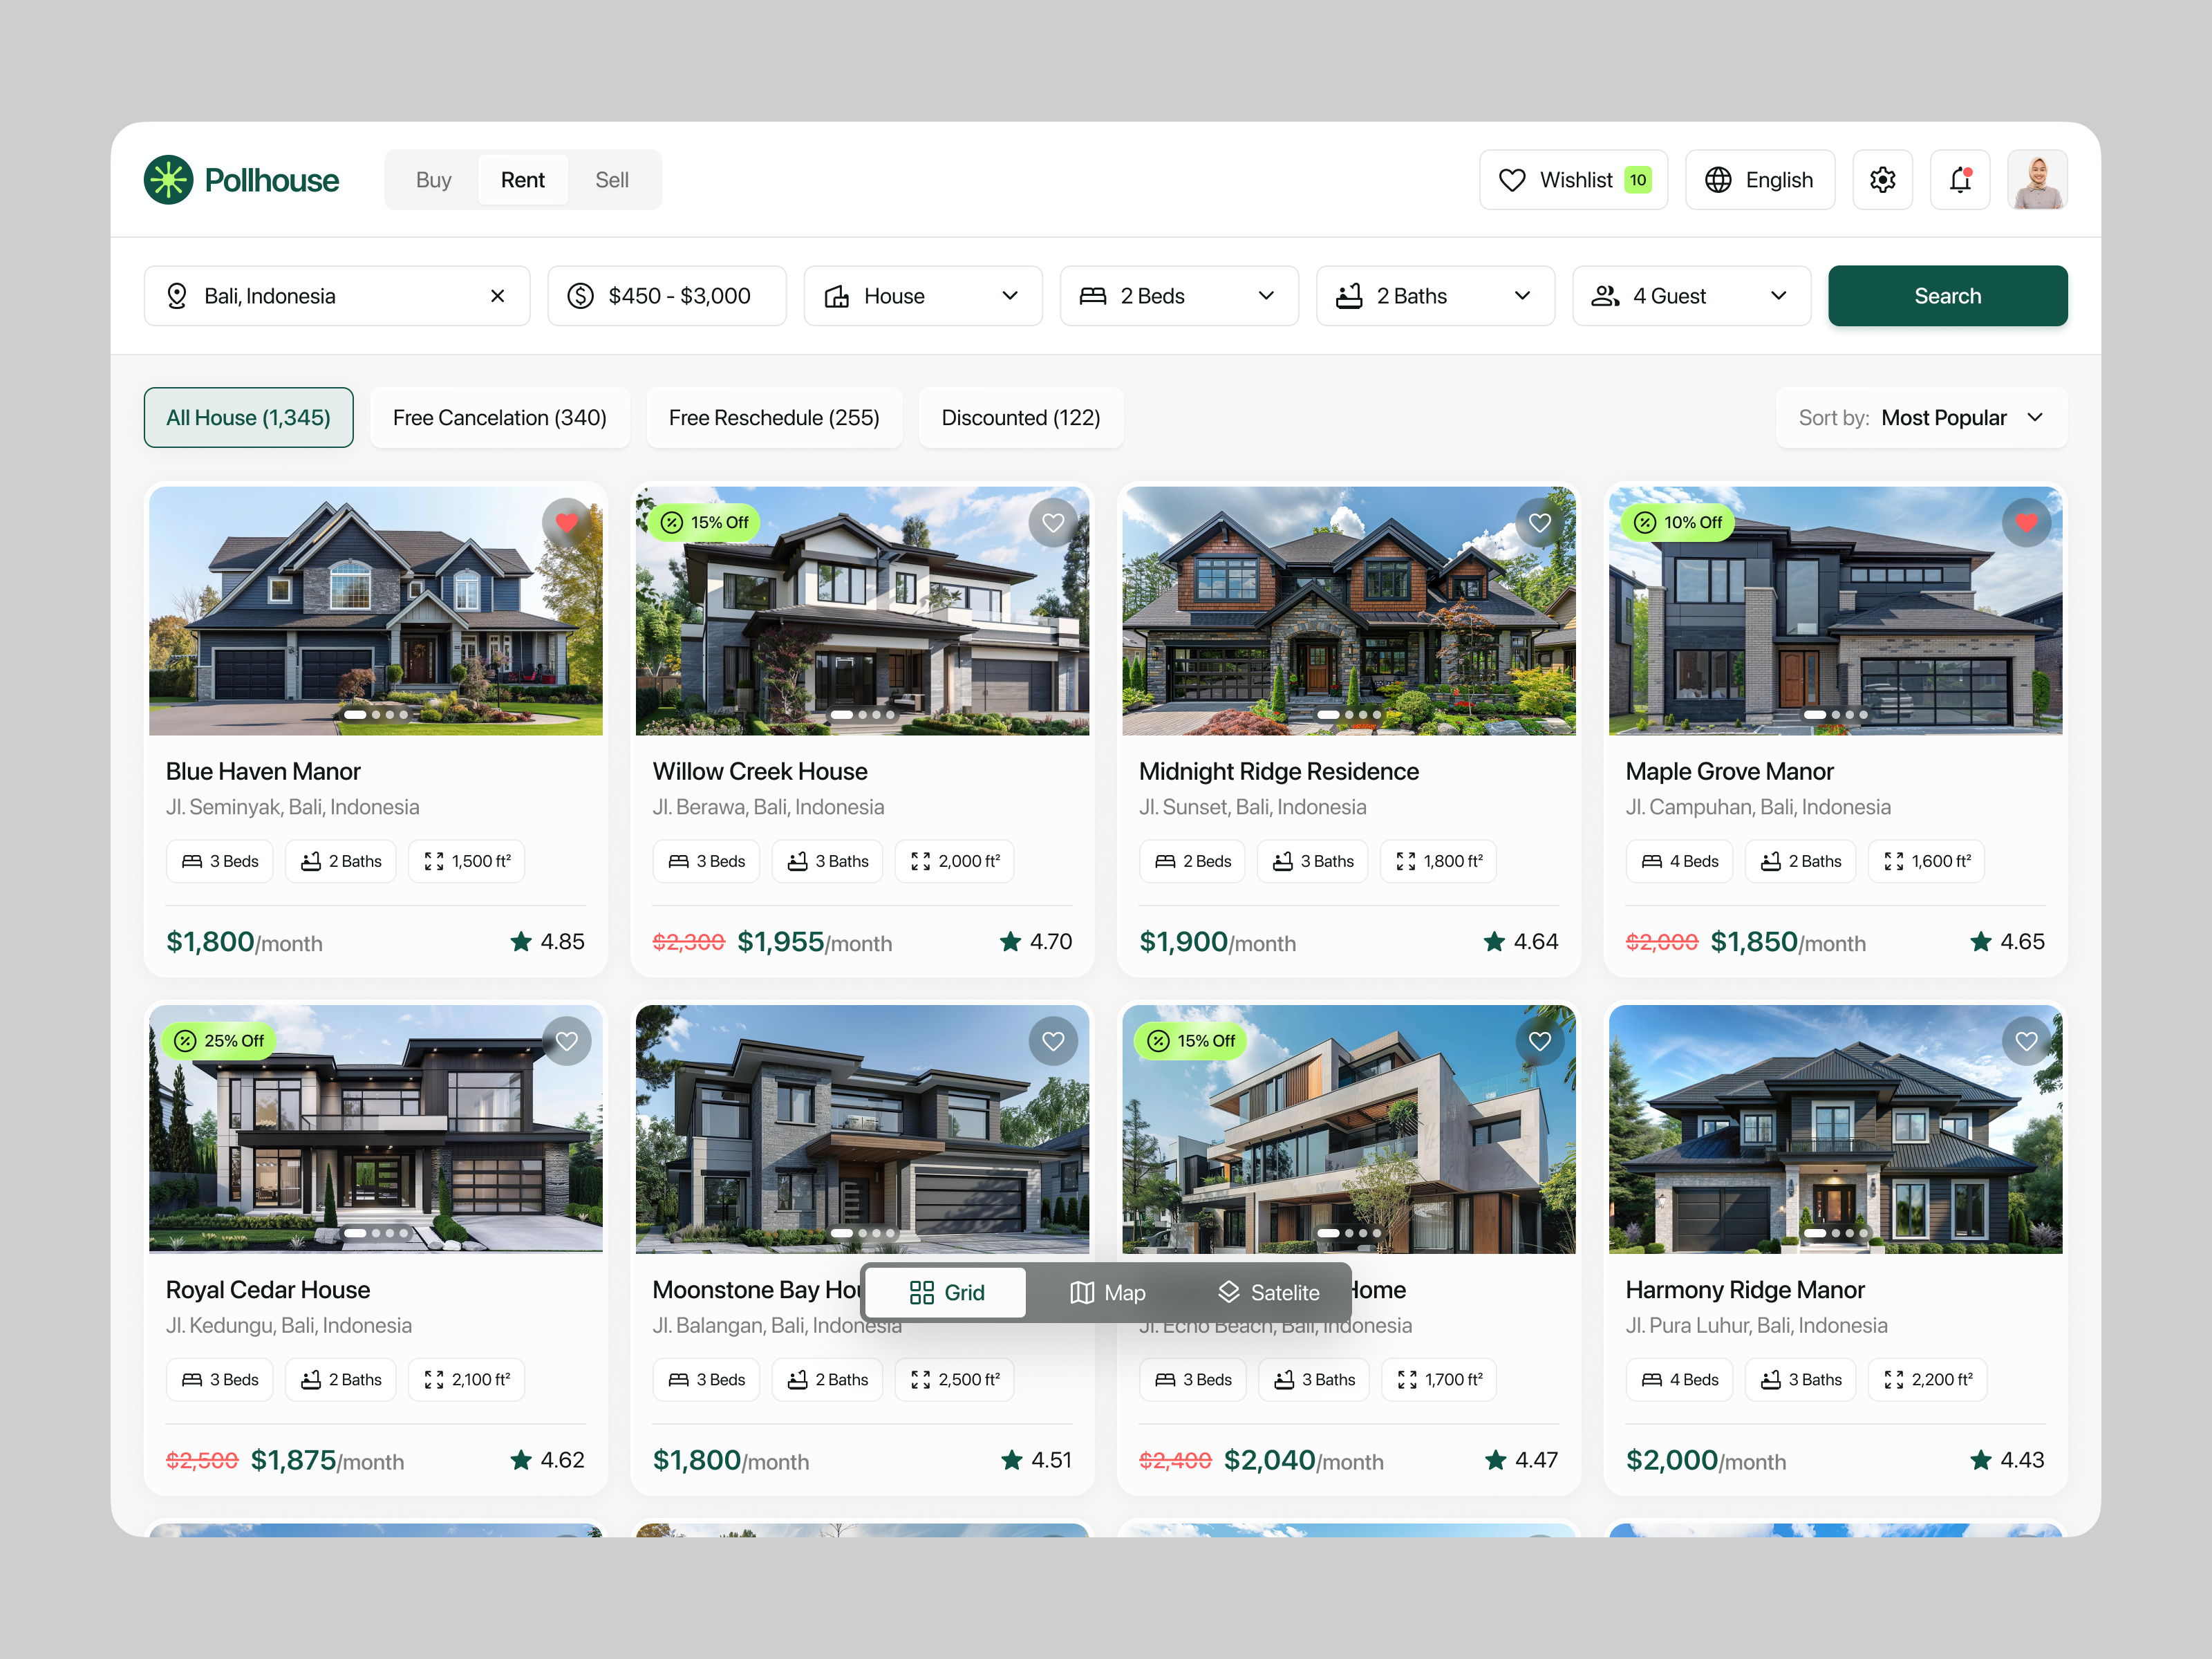Image resolution: width=2212 pixels, height=1659 pixels.
Task: Favorite Harmony Ridge Manor with heart button
Action: tap(2027, 1040)
